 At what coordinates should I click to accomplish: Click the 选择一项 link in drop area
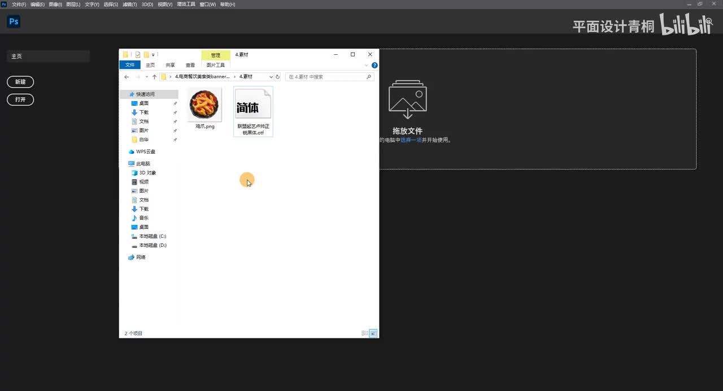(411, 140)
